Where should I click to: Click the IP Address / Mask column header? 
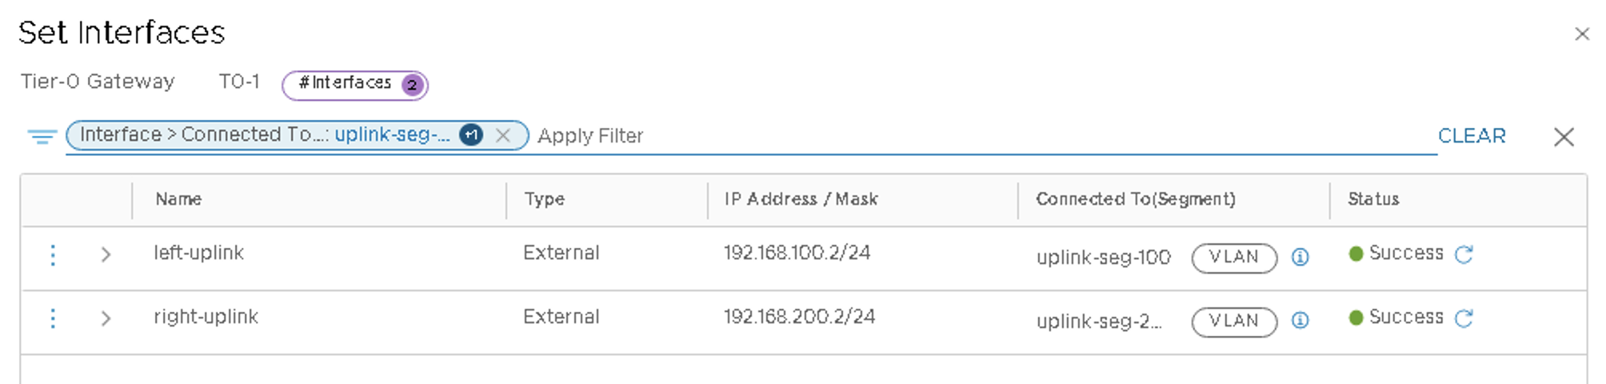(x=801, y=199)
